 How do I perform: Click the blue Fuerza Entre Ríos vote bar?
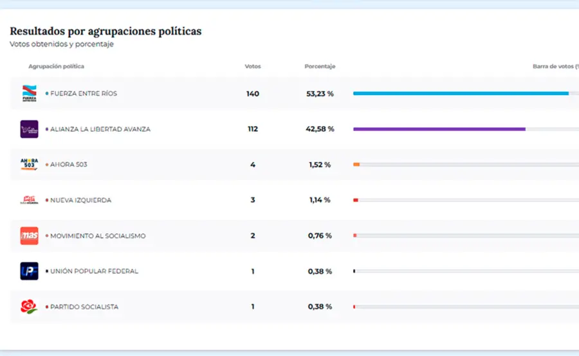460,94
